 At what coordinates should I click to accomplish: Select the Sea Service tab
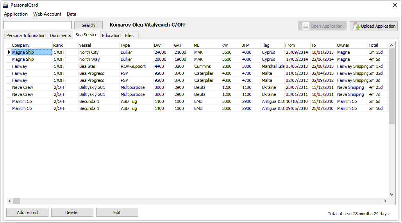86,35
